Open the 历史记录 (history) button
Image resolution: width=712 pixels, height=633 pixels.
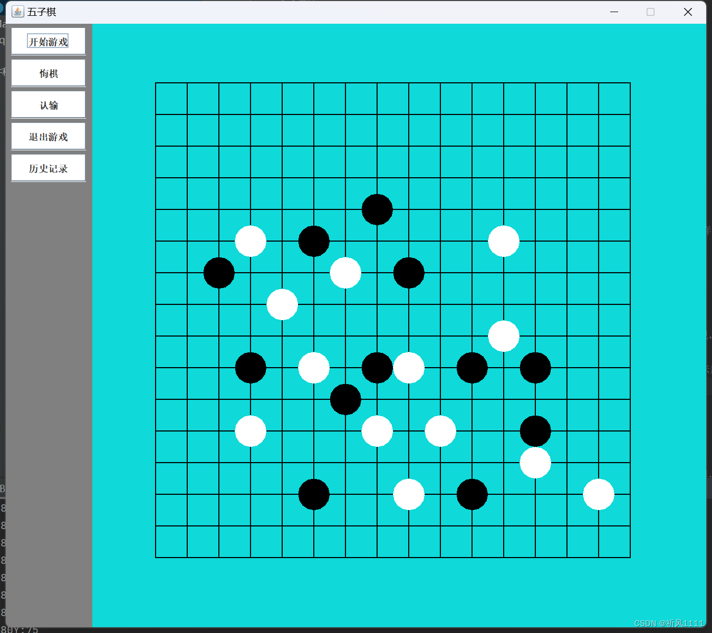(48, 168)
